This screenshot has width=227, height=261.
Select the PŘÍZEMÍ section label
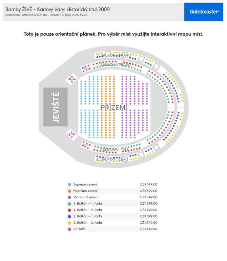pos(114,108)
